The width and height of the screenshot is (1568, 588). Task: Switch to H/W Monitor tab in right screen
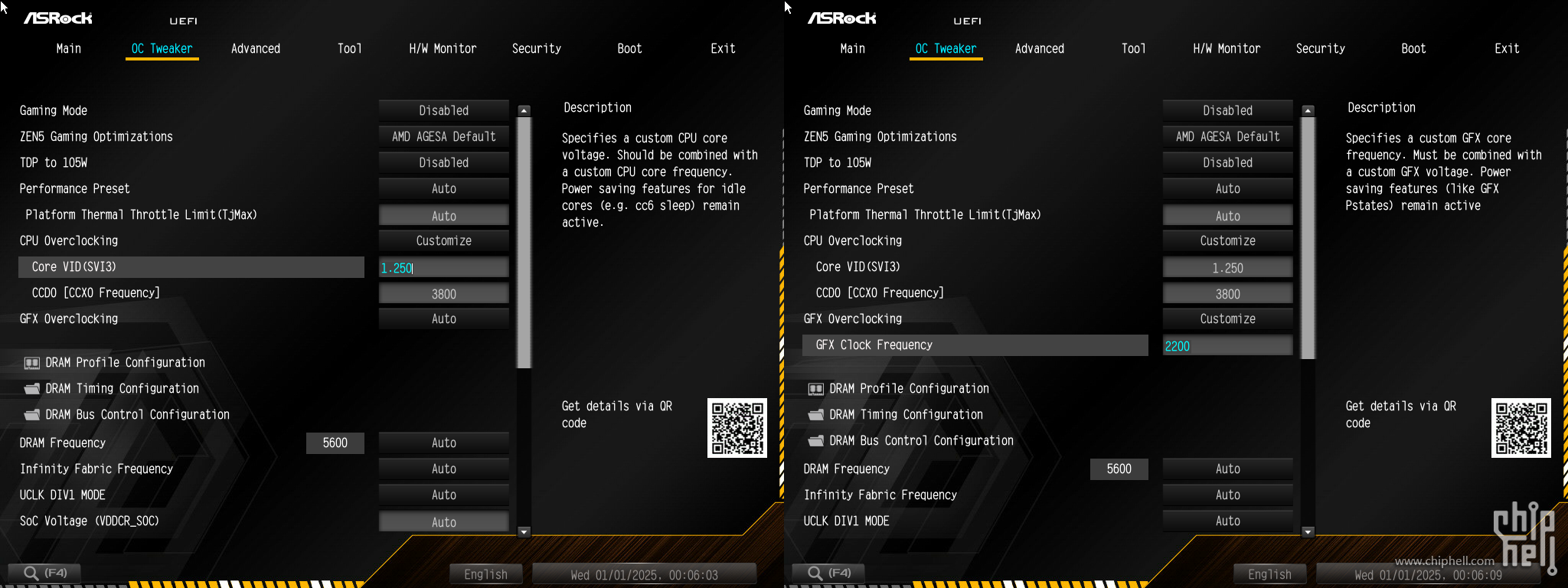[1227, 49]
